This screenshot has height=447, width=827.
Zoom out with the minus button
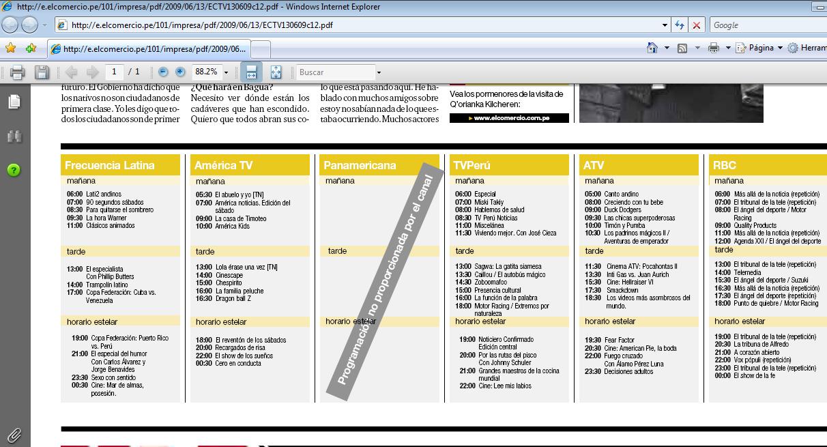click(x=163, y=72)
